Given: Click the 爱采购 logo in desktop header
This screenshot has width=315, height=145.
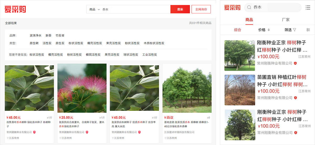Looking at the screenshot, I should click(x=15, y=9).
